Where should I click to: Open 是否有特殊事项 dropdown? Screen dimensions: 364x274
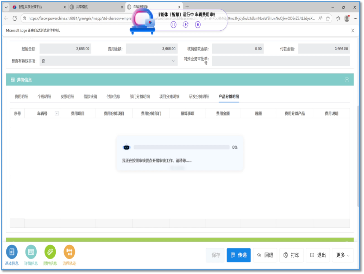(x=109, y=61)
